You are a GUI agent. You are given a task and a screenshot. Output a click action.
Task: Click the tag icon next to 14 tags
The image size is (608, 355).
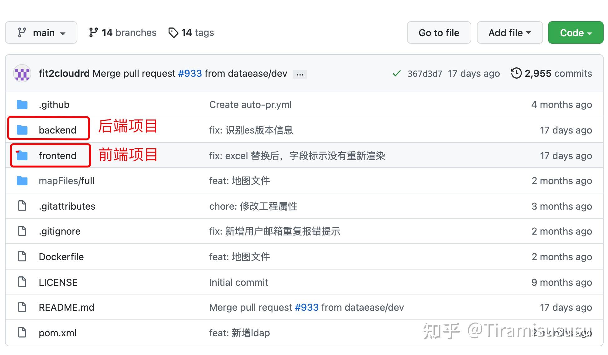(x=174, y=32)
